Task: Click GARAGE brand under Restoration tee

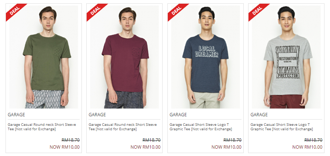Action: [x=259, y=115]
